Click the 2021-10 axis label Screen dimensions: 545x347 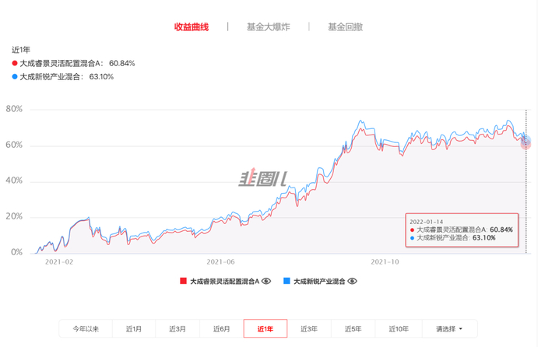tap(385, 262)
